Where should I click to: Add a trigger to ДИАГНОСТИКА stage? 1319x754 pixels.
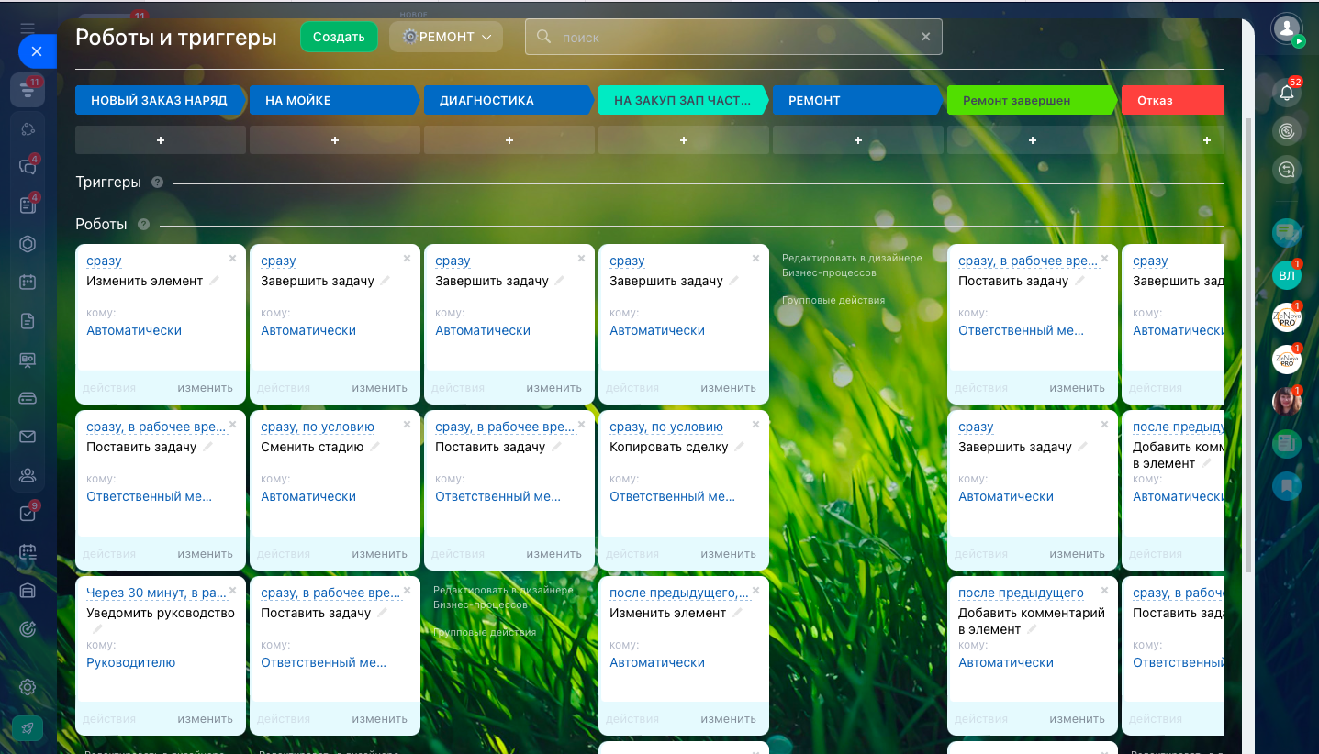click(509, 140)
